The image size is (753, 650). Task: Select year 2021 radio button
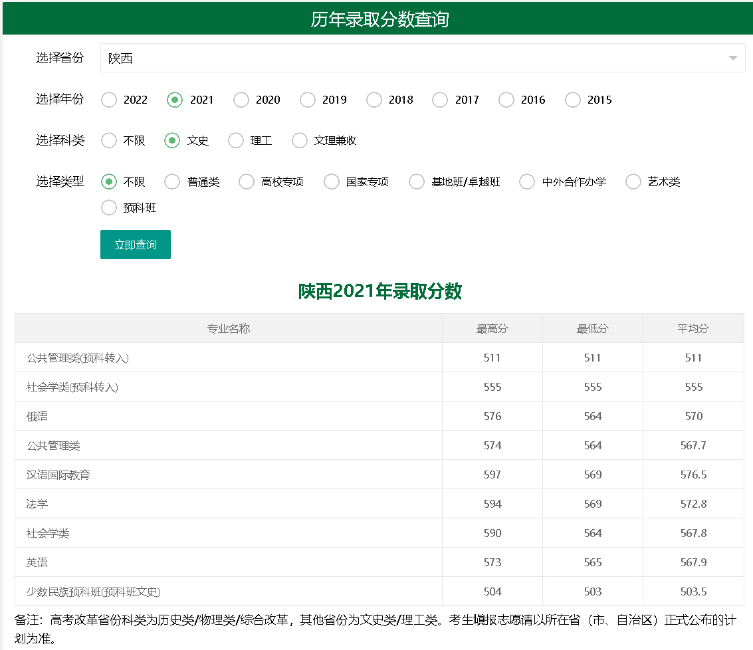point(175,100)
